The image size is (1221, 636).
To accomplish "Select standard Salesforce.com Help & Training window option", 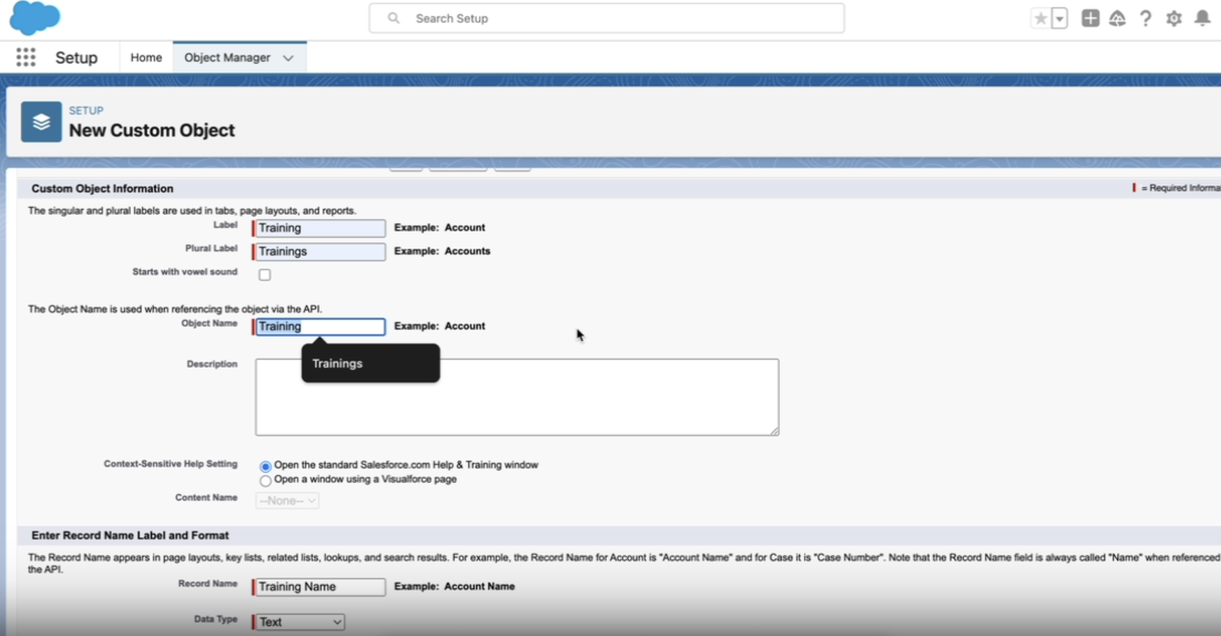I will [265, 466].
